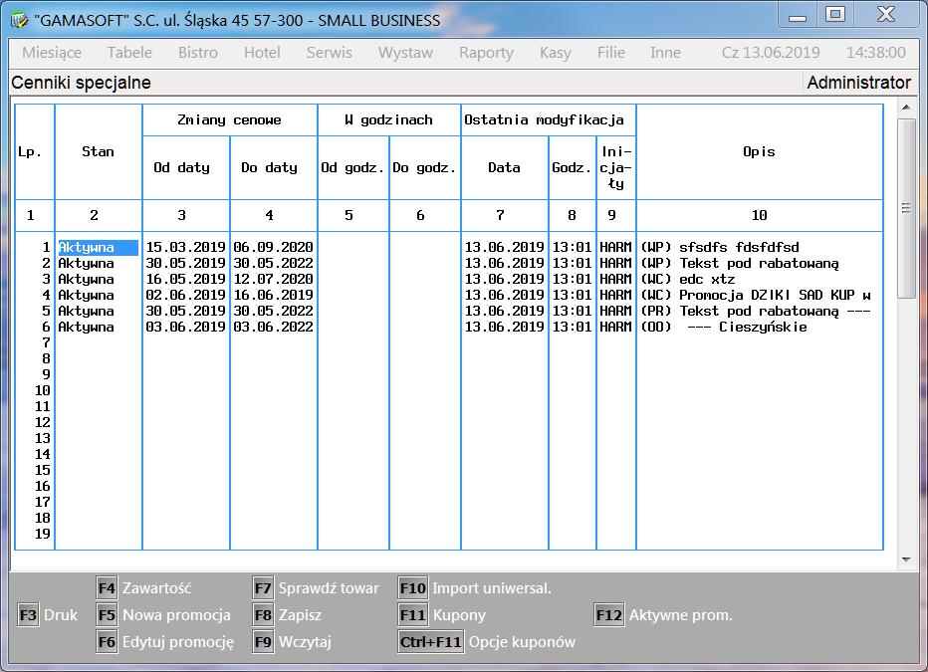The width and height of the screenshot is (928, 672).
Task: Click description '(WP) sfsdfs fdsfdfsd'
Action: point(720,247)
